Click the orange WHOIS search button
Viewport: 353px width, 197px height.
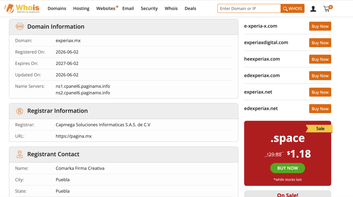[292, 9]
